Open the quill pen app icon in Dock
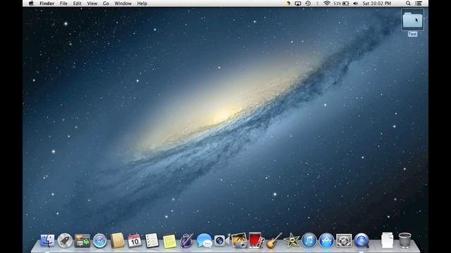The image size is (451, 253). pyautogui.click(x=187, y=240)
